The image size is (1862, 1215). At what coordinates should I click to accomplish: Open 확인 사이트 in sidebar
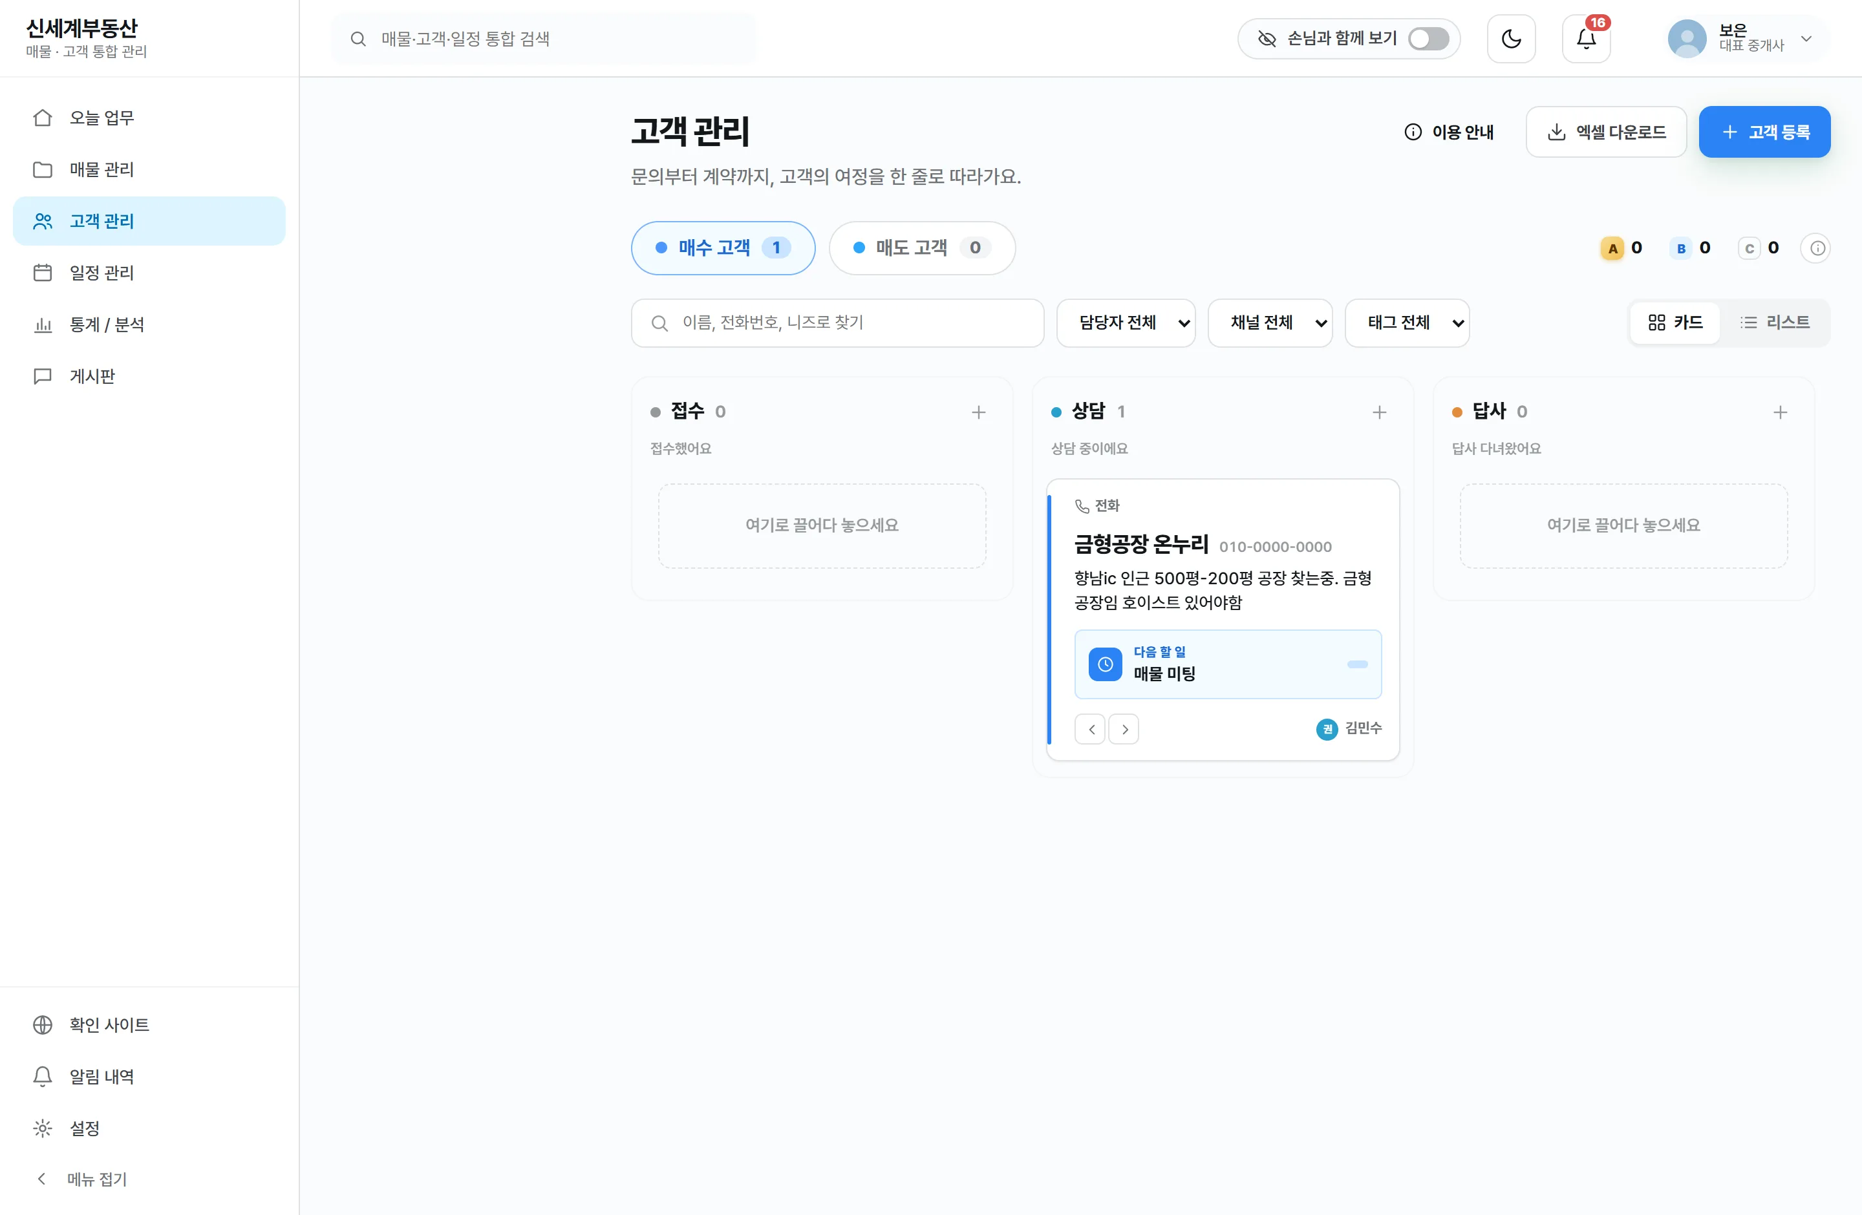pyautogui.click(x=149, y=1024)
